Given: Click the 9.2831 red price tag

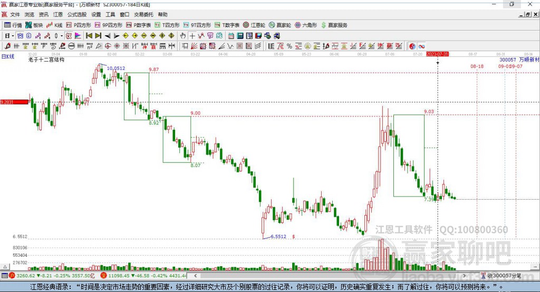Looking at the screenshot, I should pyautogui.click(x=14, y=102).
